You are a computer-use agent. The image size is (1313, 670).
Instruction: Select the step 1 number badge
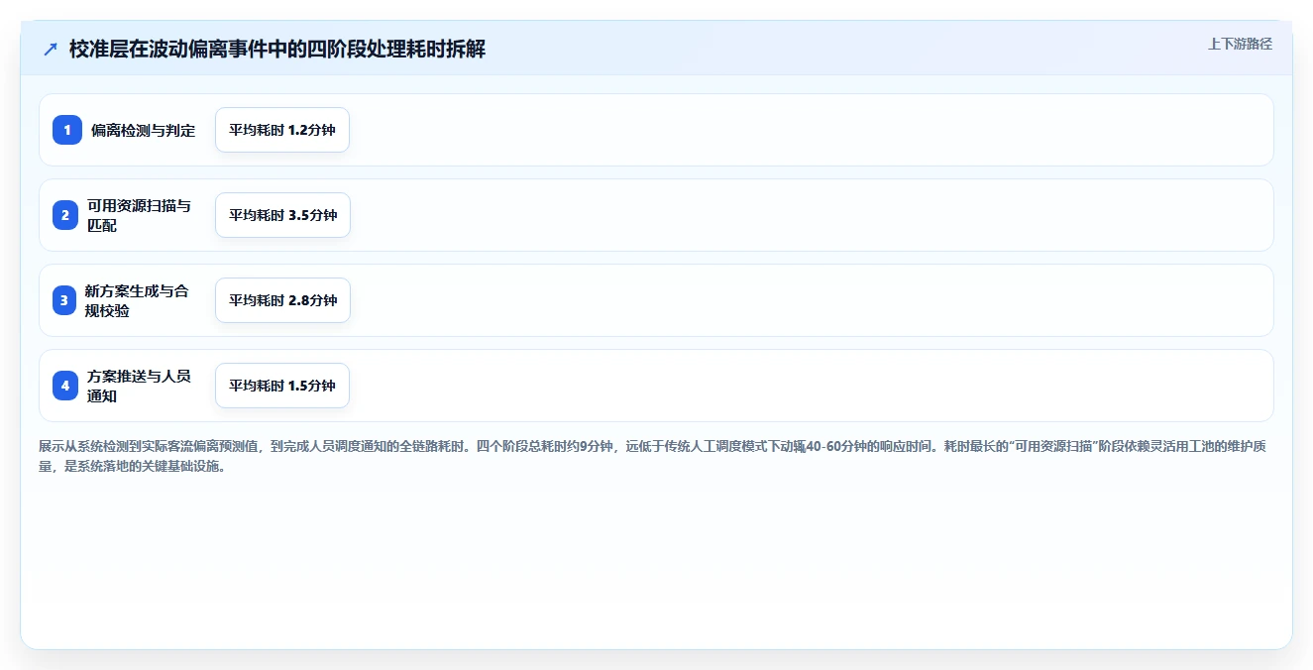tap(67, 130)
